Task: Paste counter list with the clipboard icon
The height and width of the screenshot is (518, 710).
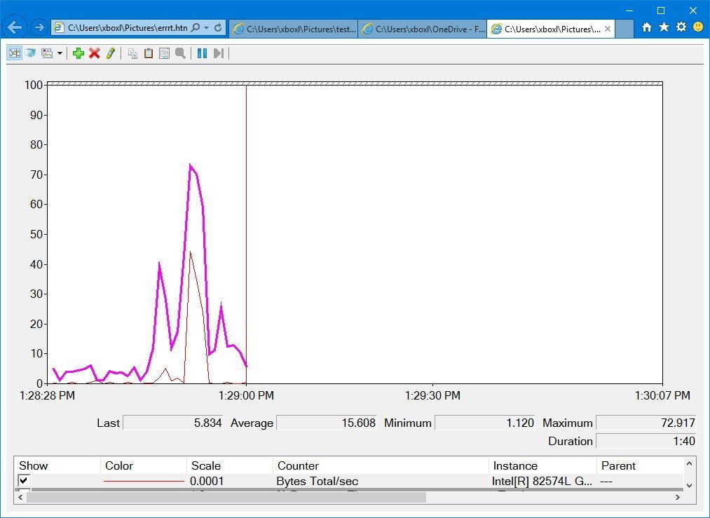Action: 148,53
